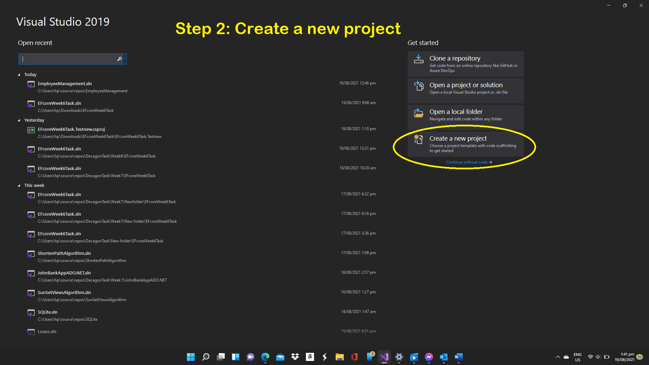
Task: Click the Open a local folder icon
Action: click(419, 113)
